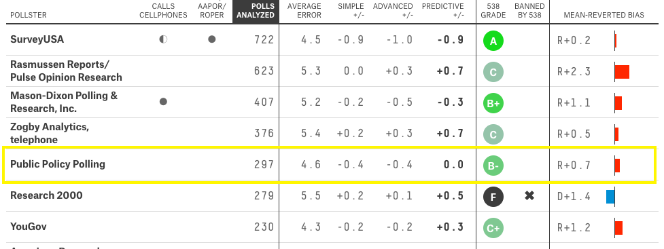Click Public Policy Polling's B- grade badge

point(493,166)
